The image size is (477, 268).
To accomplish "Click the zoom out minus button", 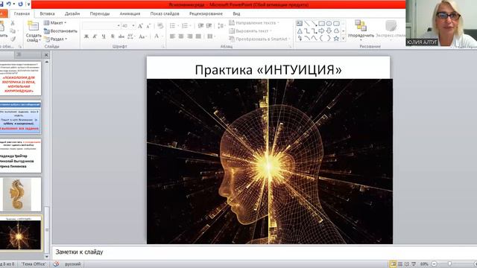I will [435, 264].
